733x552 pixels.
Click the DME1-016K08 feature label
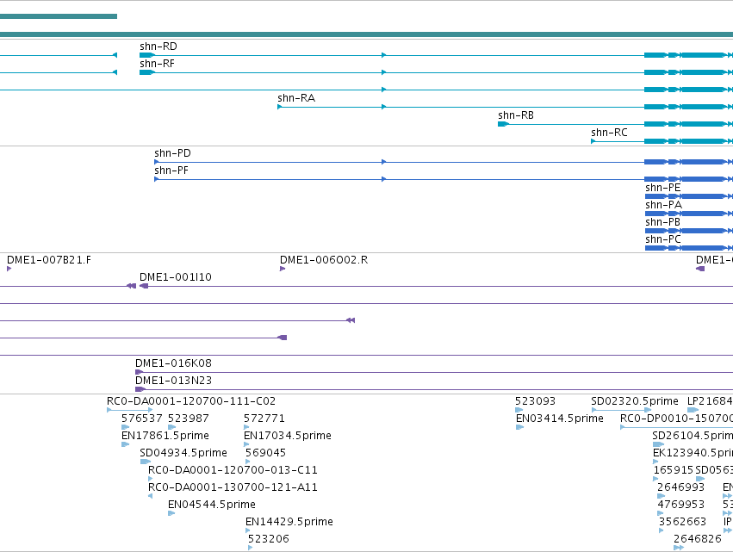[173, 363]
